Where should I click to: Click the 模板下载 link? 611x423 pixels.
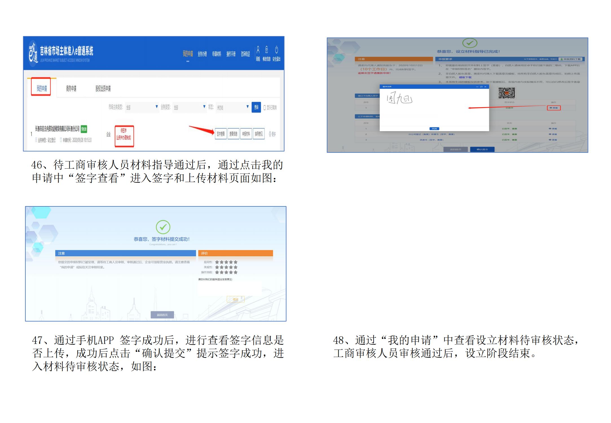[465, 77]
